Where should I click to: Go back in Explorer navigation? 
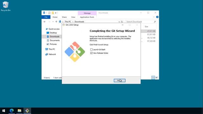[x=45, y=22]
